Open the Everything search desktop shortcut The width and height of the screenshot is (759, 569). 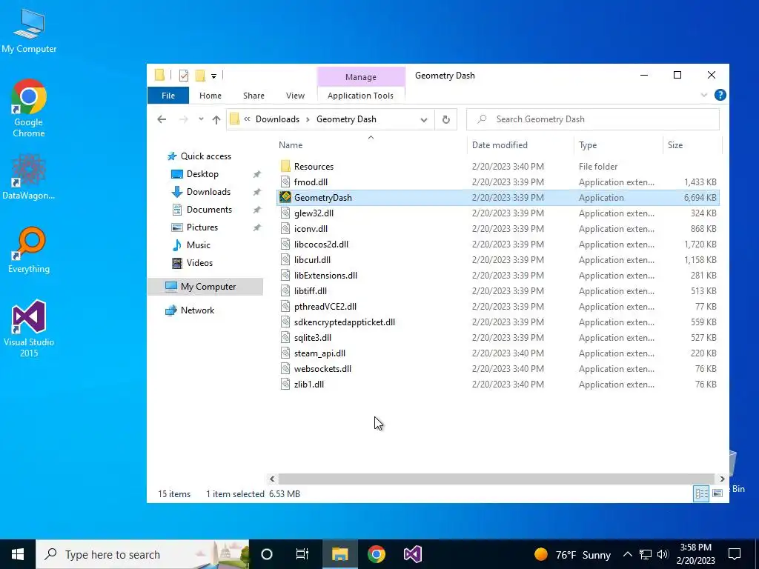[x=29, y=250]
